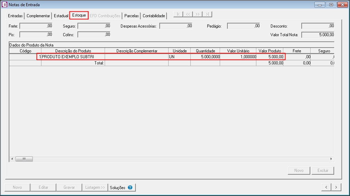Jump forward with the double-right arrow
The width and height of the screenshot is (350, 196).
pos(197,14)
